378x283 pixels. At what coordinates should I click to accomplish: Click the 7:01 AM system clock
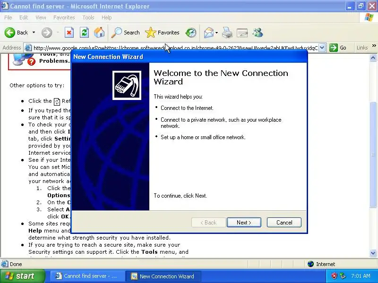tap(361, 276)
